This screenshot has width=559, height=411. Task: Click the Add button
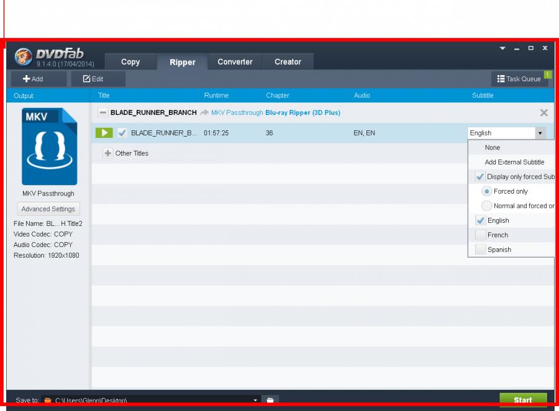point(38,79)
